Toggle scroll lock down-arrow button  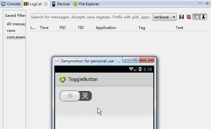click(x=203, y=17)
